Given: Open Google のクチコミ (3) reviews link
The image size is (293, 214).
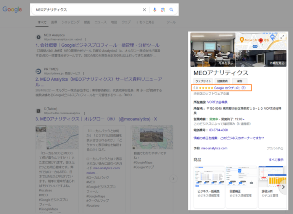Looking at the screenshot, I should (230, 88).
